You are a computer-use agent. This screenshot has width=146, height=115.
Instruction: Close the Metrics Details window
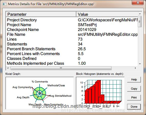(138, 3)
